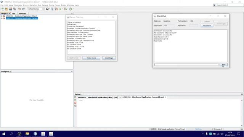This screenshot has width=244, height=137.
Task: Click the globe browser icon in toolbar
Action: tap(47, 9)
